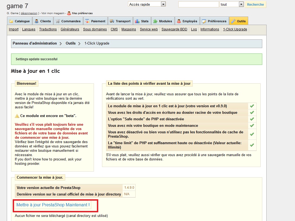
Task: Click the déconnexion link
Action: 29,13
